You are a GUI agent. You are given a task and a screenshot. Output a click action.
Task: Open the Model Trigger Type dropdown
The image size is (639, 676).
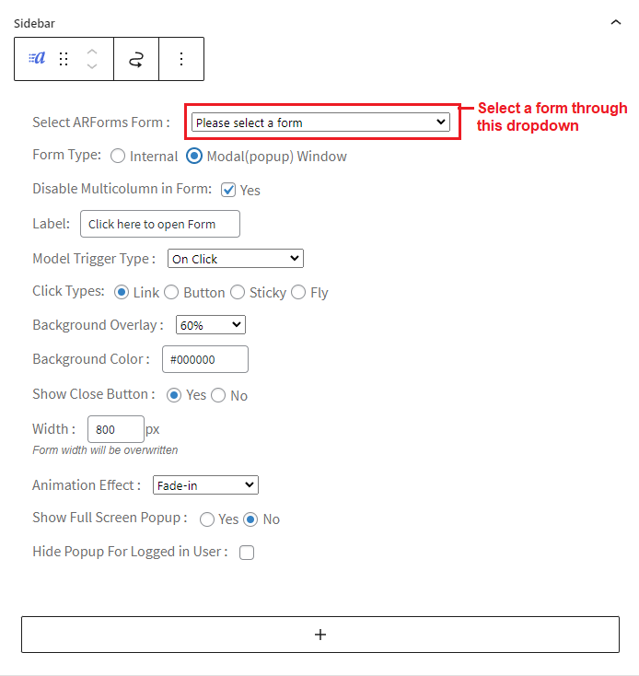click(236, 259)
